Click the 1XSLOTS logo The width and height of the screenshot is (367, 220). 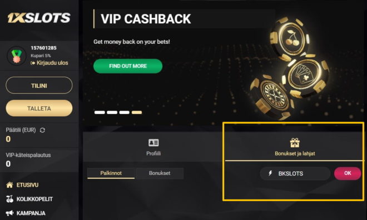click(x=38, y=18)
